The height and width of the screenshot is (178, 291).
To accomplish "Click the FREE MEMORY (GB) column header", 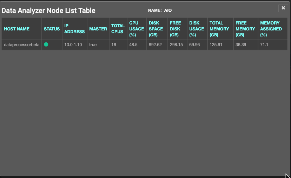I will [x=245, y=29].
